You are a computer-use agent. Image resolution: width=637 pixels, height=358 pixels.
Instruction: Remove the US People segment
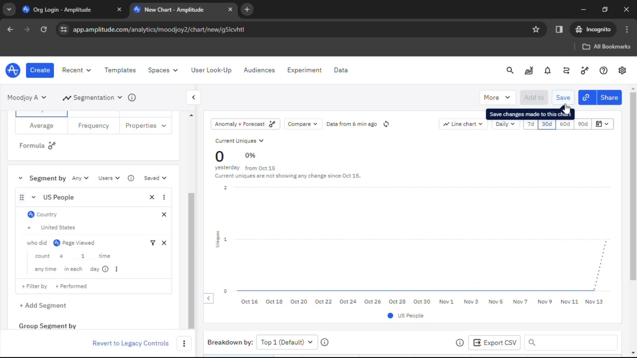tap(152, 197)
